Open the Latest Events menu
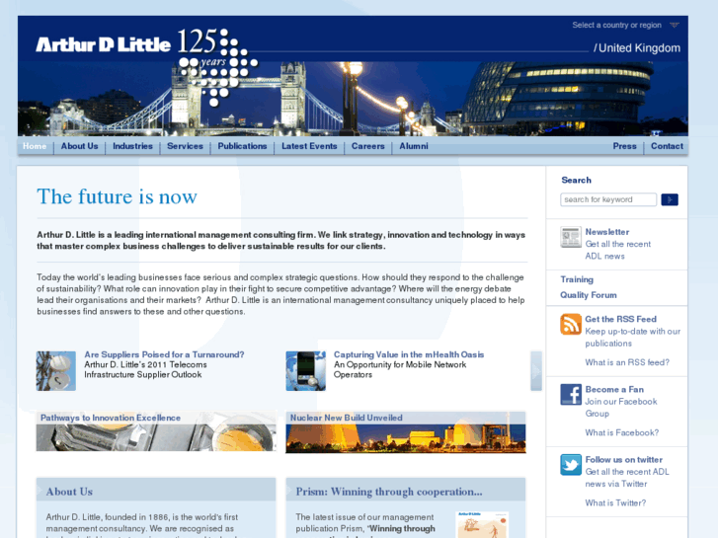This screenshot has height=538, width=718. (x=309, y=146)
